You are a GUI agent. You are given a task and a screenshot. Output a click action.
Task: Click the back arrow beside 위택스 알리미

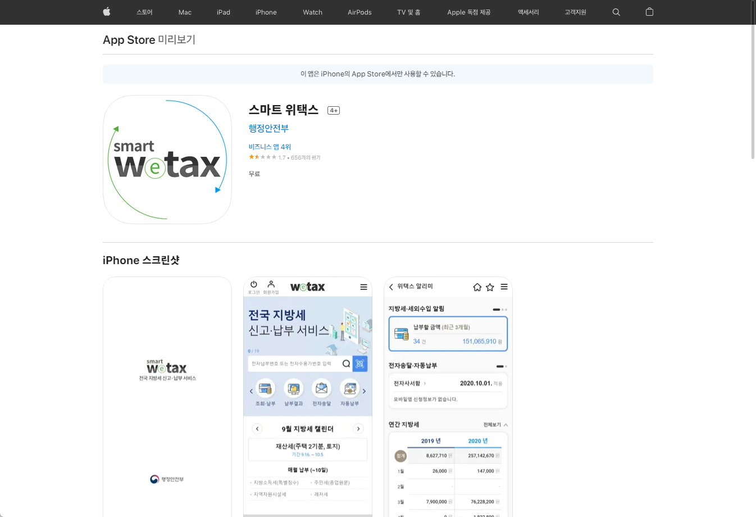[391, 287]
